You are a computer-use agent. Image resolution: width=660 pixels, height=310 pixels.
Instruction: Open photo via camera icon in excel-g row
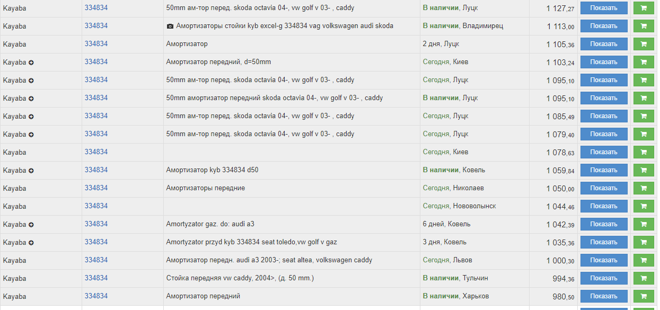click(x=170, y=26)
